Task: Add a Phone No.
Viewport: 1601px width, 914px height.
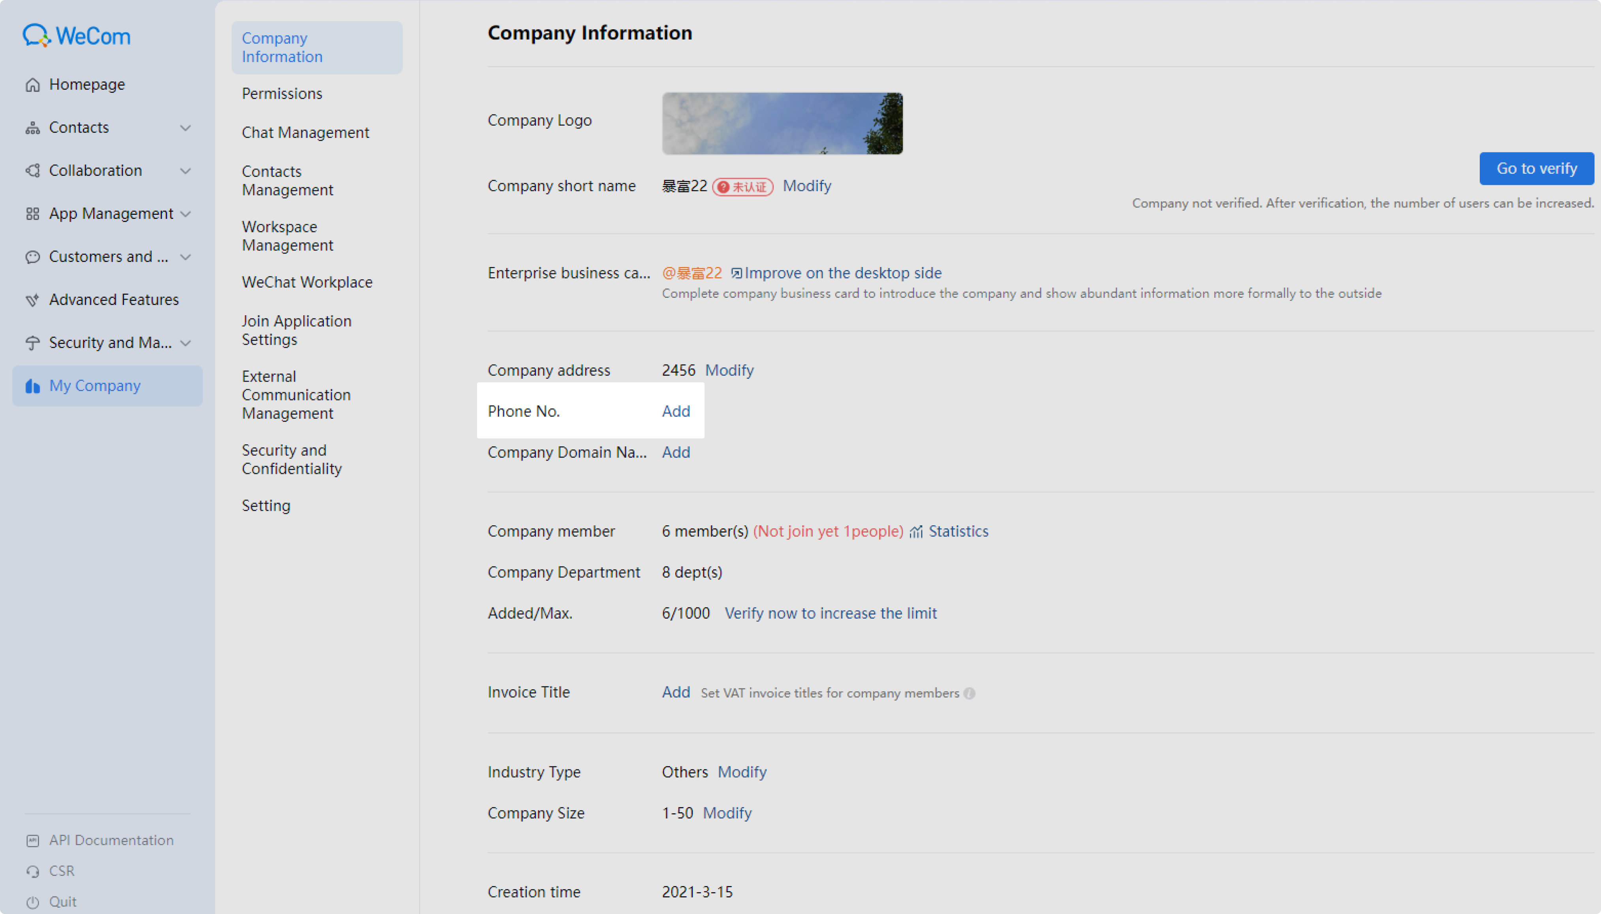Action: (675, 411)
